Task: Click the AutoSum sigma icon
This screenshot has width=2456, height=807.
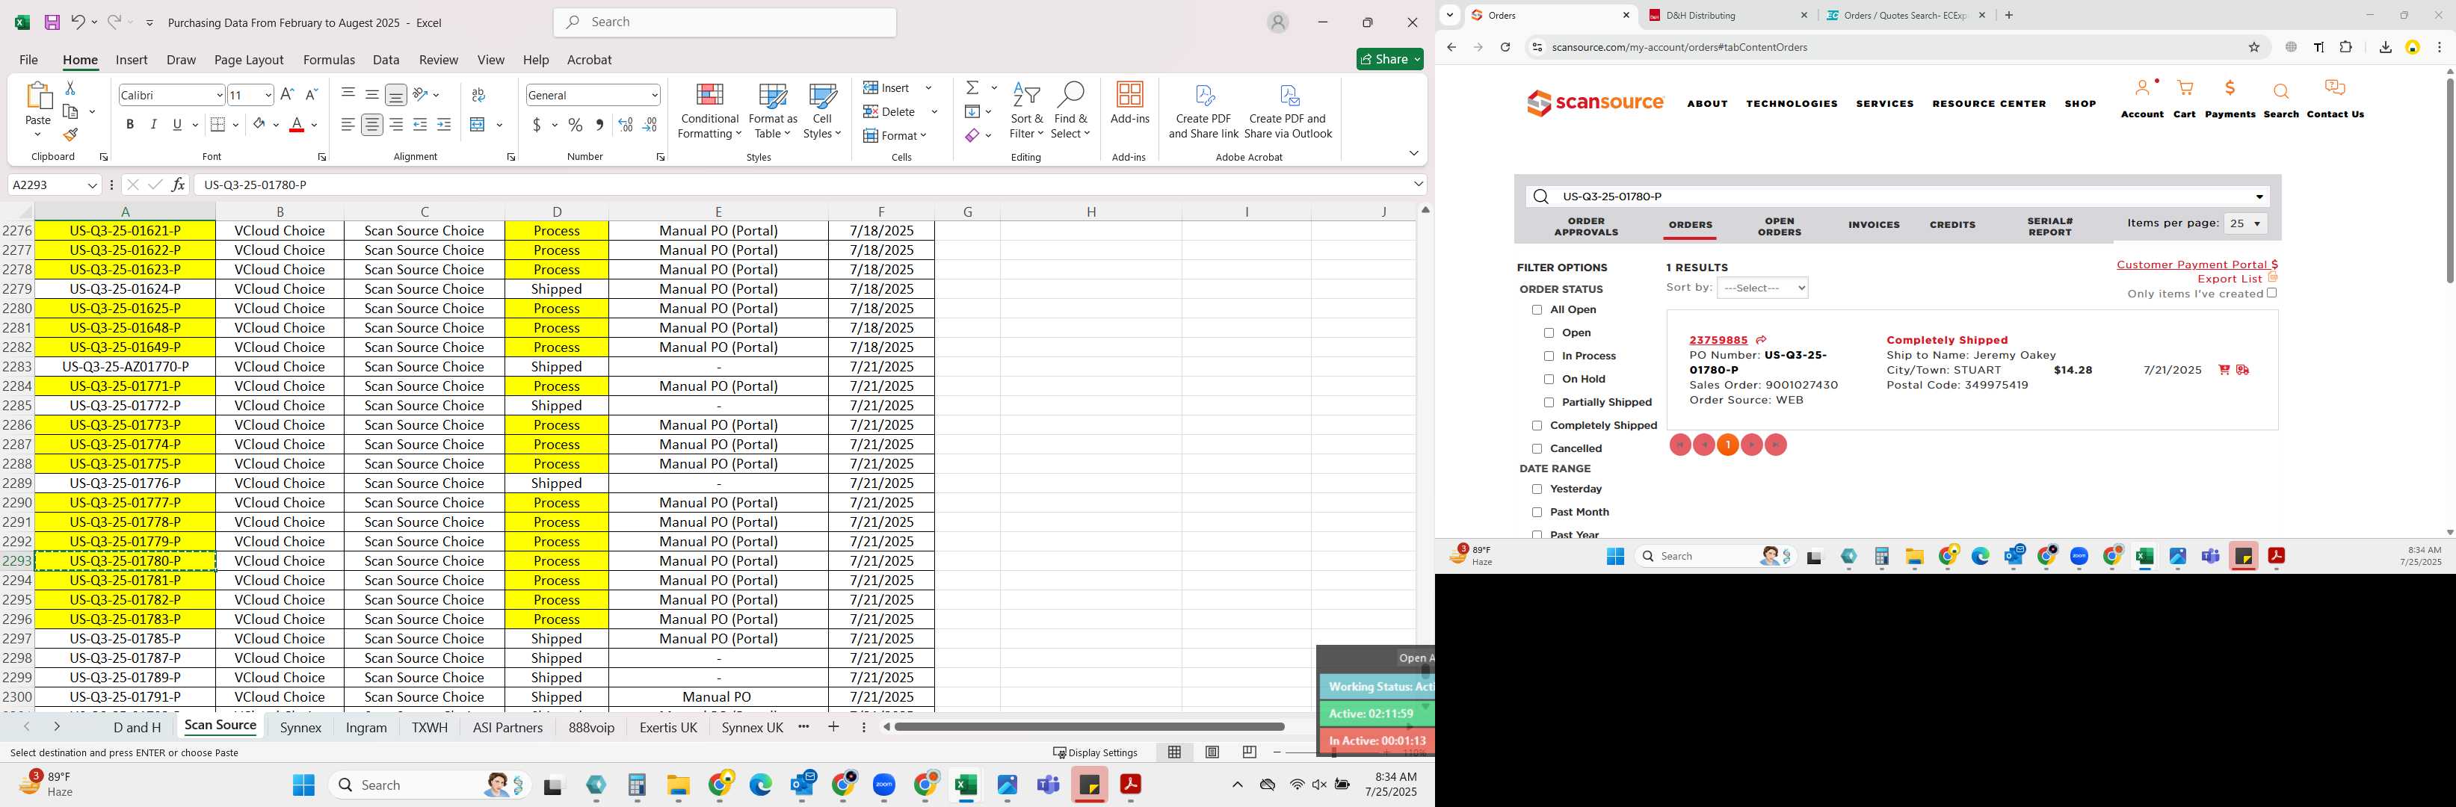Action: click(x=972, y=87)
